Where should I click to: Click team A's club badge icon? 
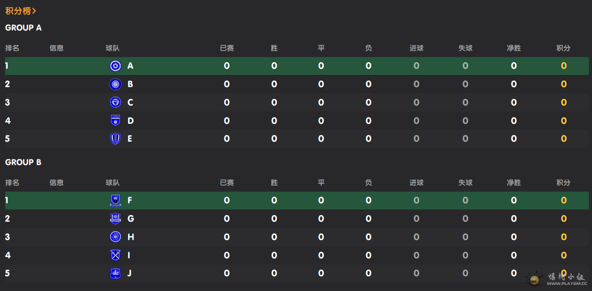(x=116, y=66)
